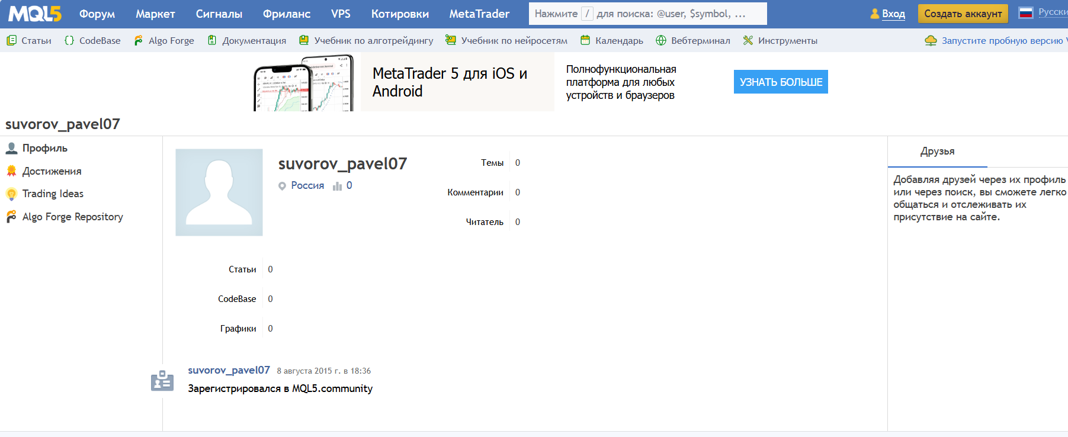The image size is (1068, 437).
Task: Go to Сигналы in top navigation
Action: point(219,14)
